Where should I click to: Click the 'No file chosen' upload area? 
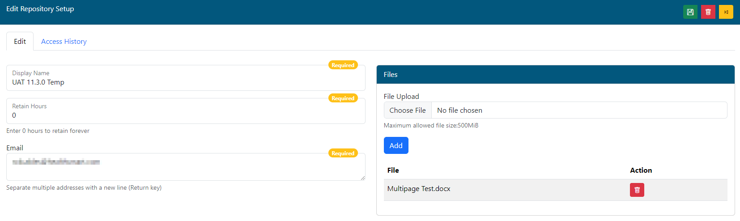pos(578,110)
